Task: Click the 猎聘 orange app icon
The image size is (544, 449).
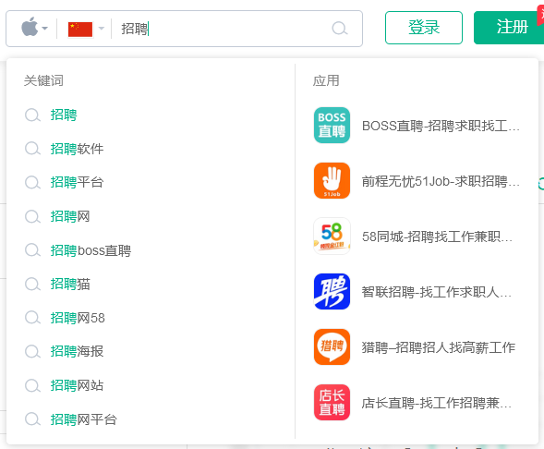Action: pos(332,347)
